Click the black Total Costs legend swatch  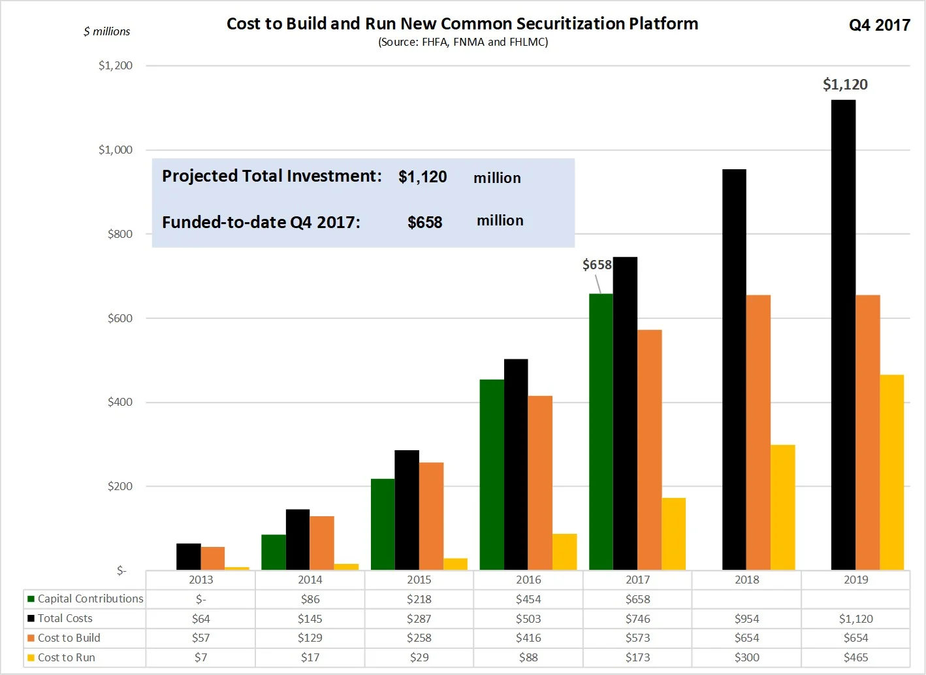click(31, 618)
